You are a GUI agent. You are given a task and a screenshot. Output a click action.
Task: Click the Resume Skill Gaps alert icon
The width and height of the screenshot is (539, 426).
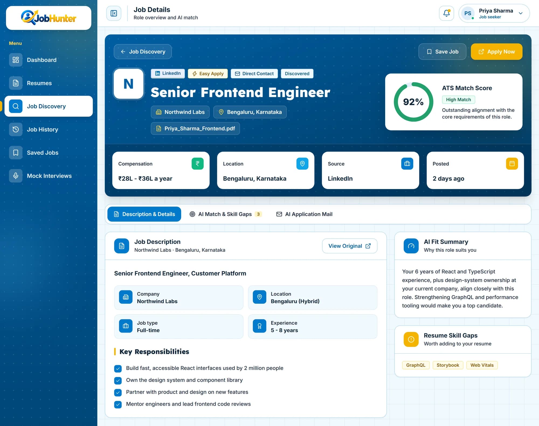pos(411,339)
